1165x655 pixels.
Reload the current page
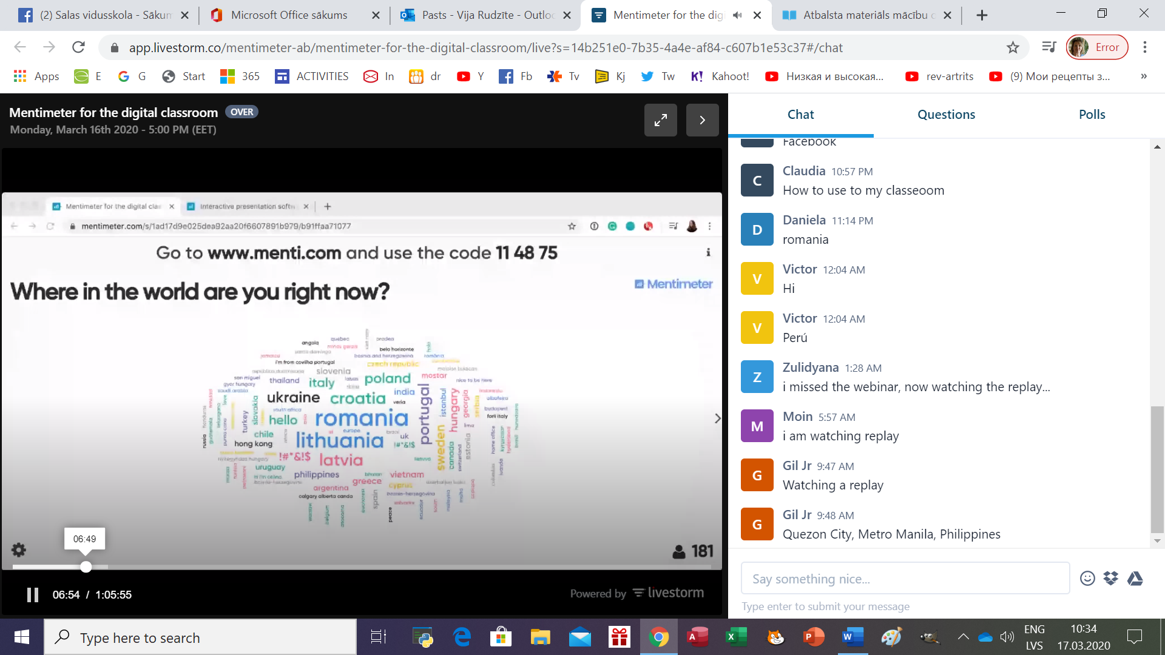(x=78, y=47)
